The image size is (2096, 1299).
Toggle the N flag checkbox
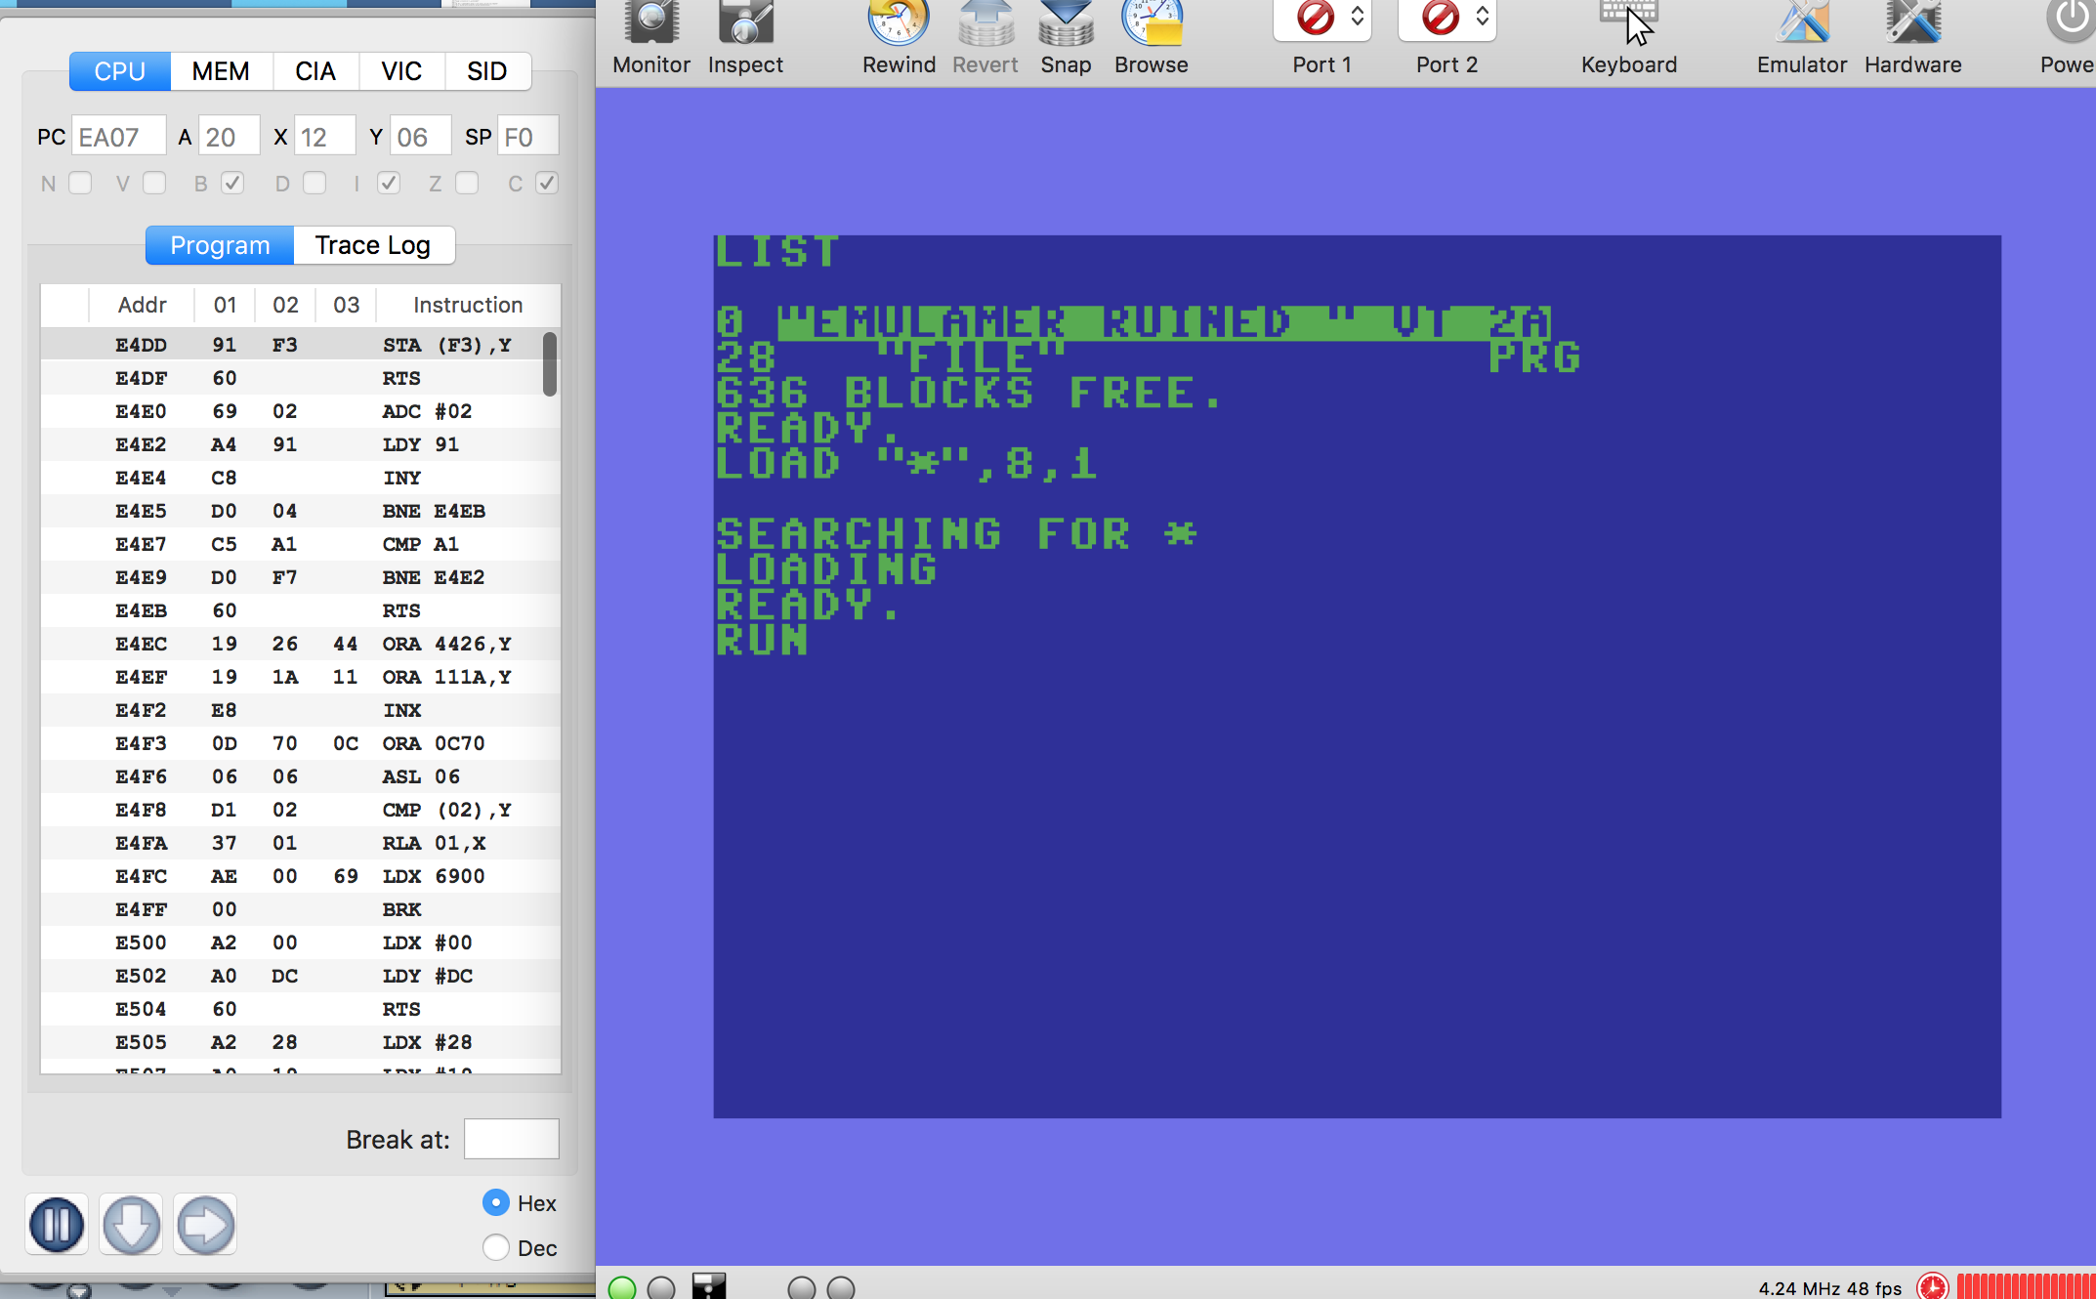point(80,183)
